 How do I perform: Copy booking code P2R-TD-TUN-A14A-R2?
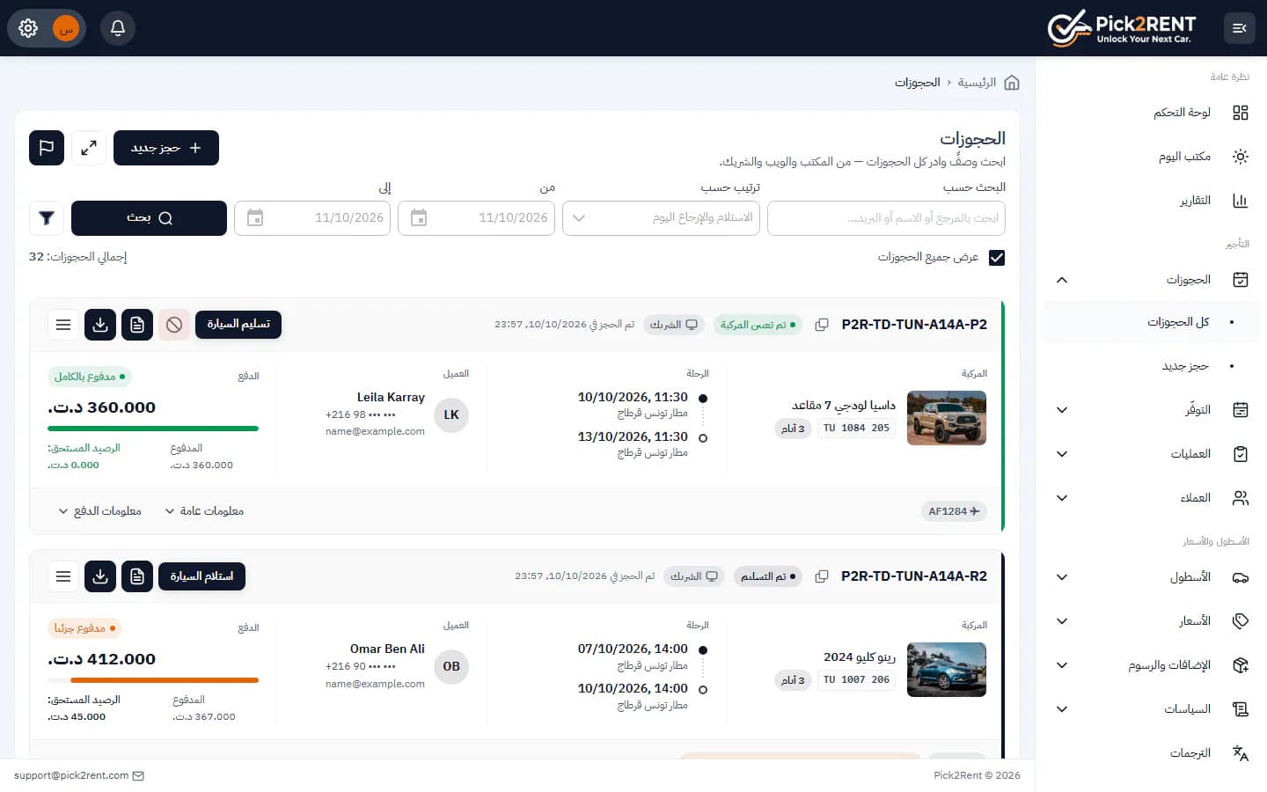coord(822,576)
